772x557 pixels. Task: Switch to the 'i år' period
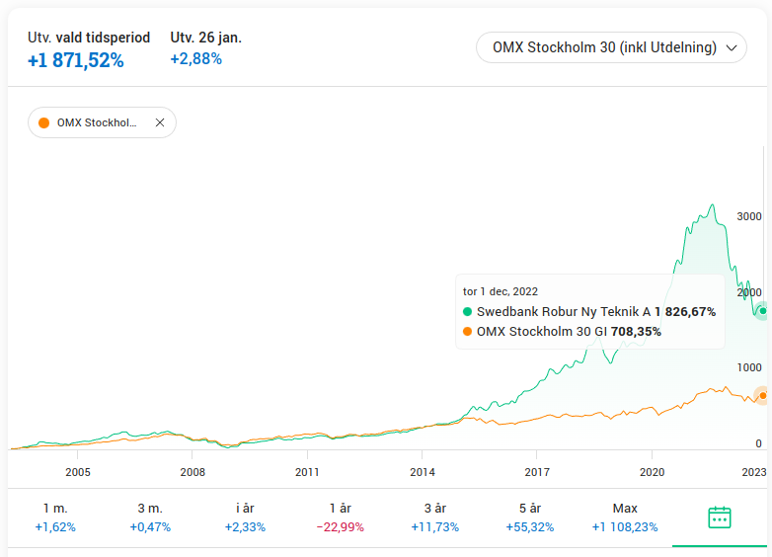pyautogui.click(x=245, y=517)
